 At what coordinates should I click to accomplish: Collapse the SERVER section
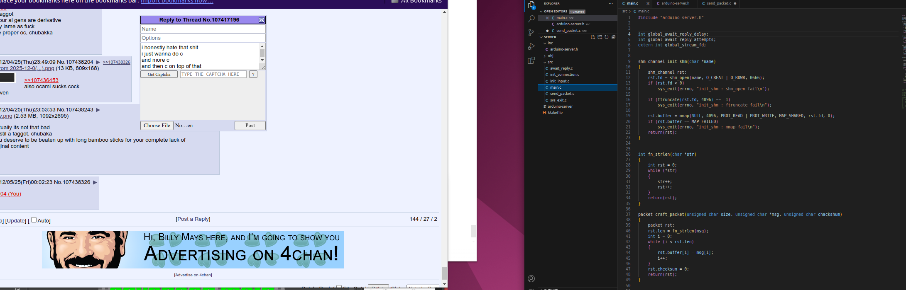point(541,37)
